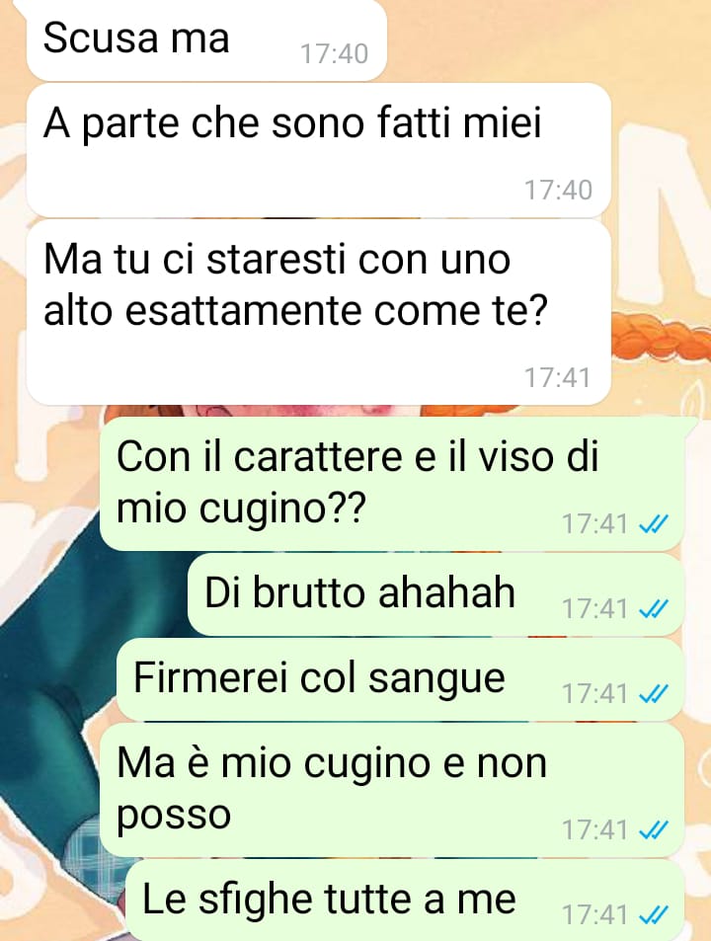The width and height of the screenshot is (711, 941).
Task: Click blue ticks on 'Le sfighe tutte a me'
Action: 653,915
